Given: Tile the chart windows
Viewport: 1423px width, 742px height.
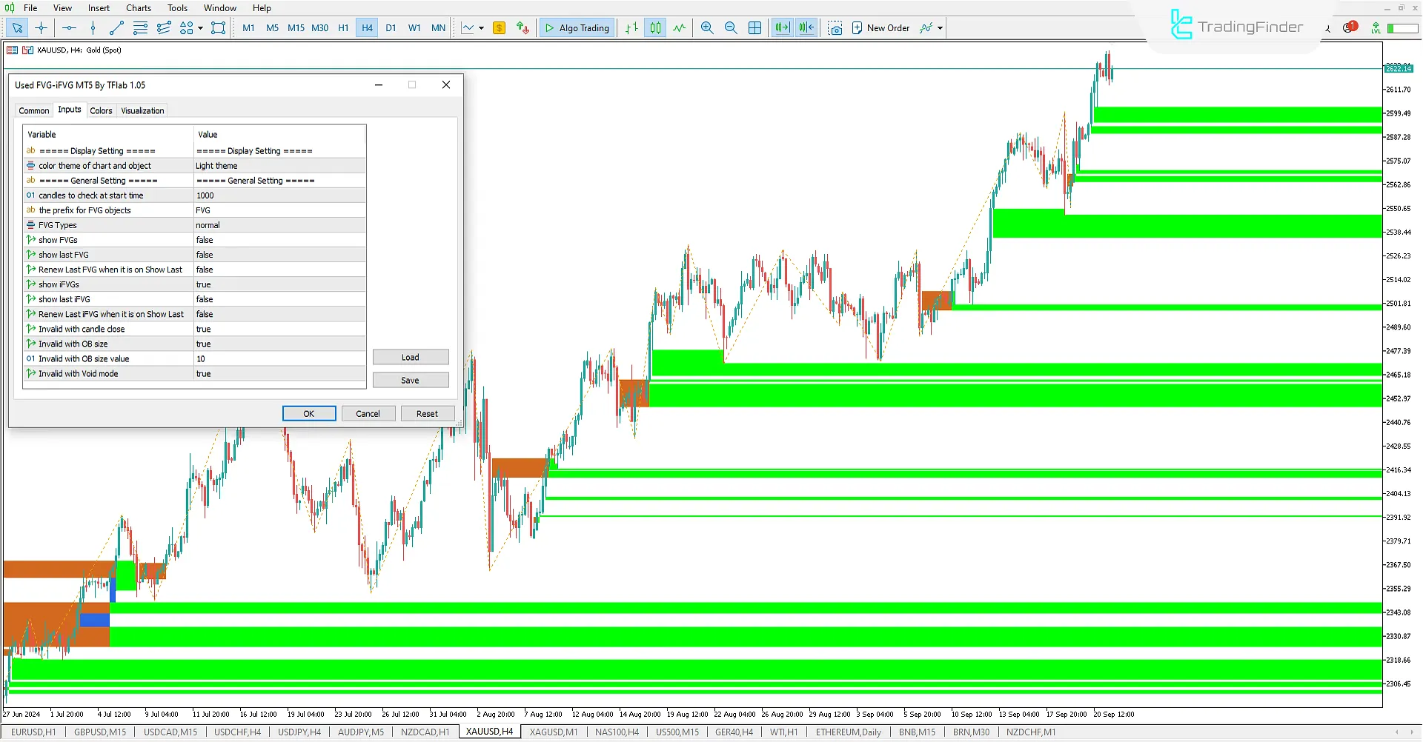Looking at the screenshot, I should [x=755, y=27].
